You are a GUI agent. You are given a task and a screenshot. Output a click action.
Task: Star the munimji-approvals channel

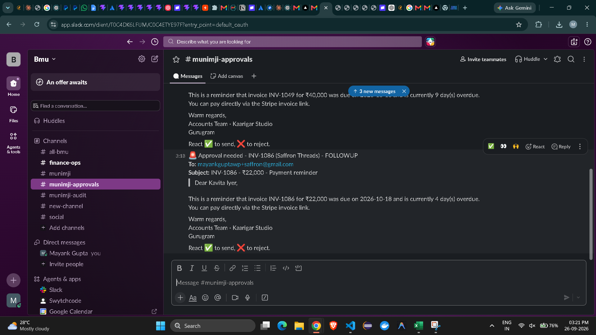[x=176, y=59]
